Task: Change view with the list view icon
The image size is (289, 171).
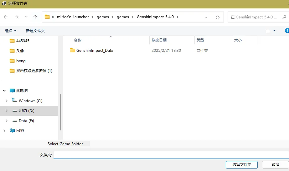Action: (x=268, y=31)
